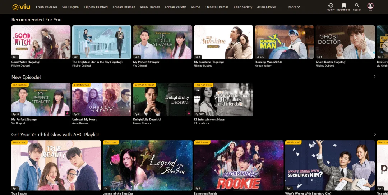Open the Backstreet Rookie poster
The image size is (388, 195).
[x=239, y=165]
